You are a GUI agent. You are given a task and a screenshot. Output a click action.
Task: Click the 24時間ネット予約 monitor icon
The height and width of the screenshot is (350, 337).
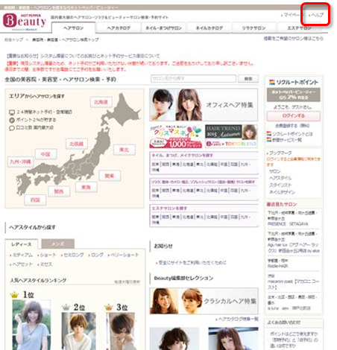(12, 112)
